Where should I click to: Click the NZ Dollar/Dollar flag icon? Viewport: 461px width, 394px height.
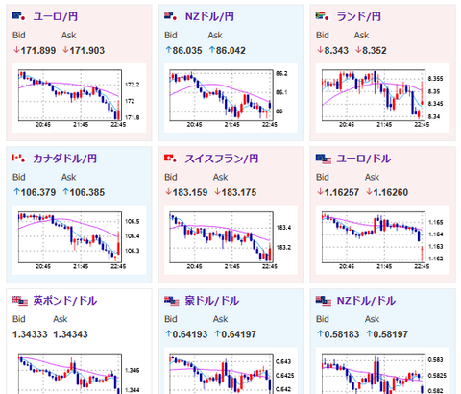[324, 301]
